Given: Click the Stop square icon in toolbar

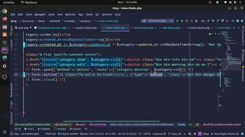Looking at the screenshot, I should click(196, 21).
